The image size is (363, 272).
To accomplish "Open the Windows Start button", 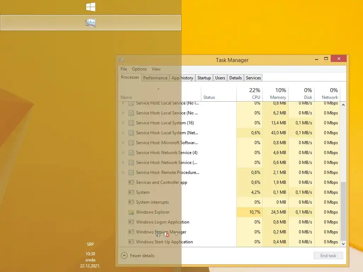I will click(90, 7).
